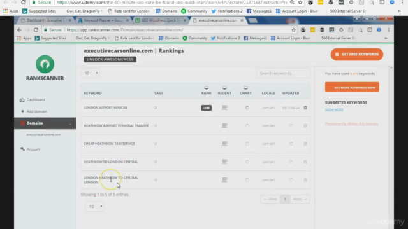This screenshot has width=408, height=229.
Task: Edit tags for London Heathrow To Central London
Action: click(x=156, y=180)
